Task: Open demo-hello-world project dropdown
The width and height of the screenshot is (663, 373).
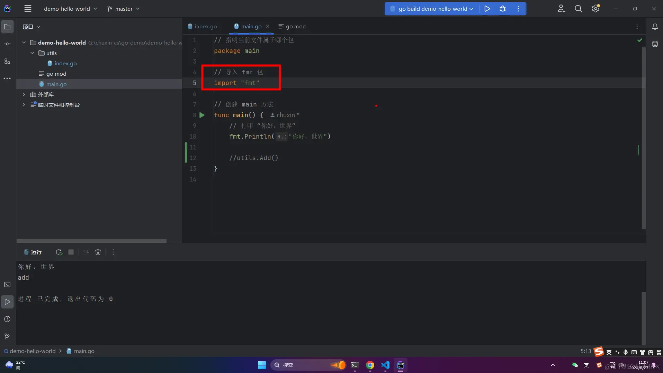Action: tap(70, 9)
